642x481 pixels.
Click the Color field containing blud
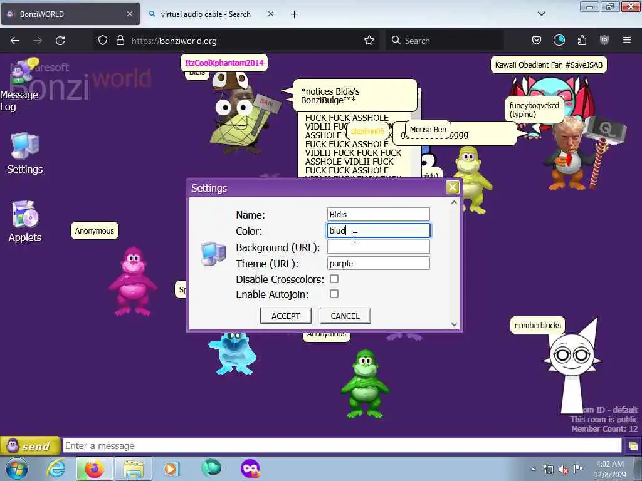(378, 230)
